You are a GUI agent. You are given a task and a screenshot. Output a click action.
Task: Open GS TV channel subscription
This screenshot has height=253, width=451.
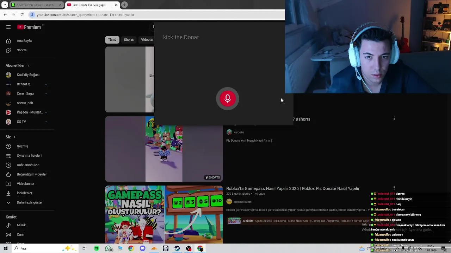point(27,122)
